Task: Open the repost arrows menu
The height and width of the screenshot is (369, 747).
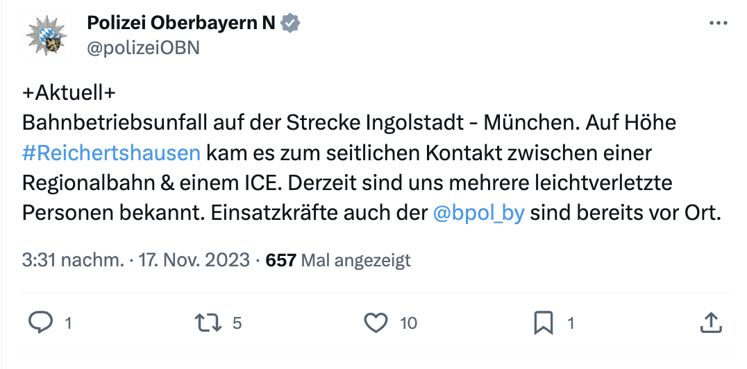Action: click(x=208, y=322)
